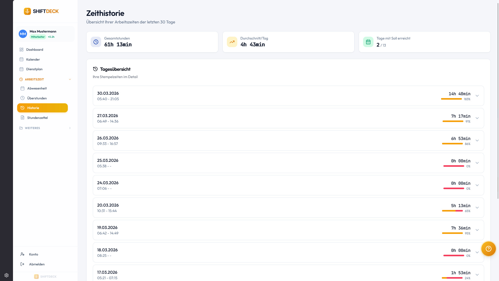The width and height of the screenshot is (499, 281).
Task: Open the Überstunden menu item
Action: tap(37, 98)
